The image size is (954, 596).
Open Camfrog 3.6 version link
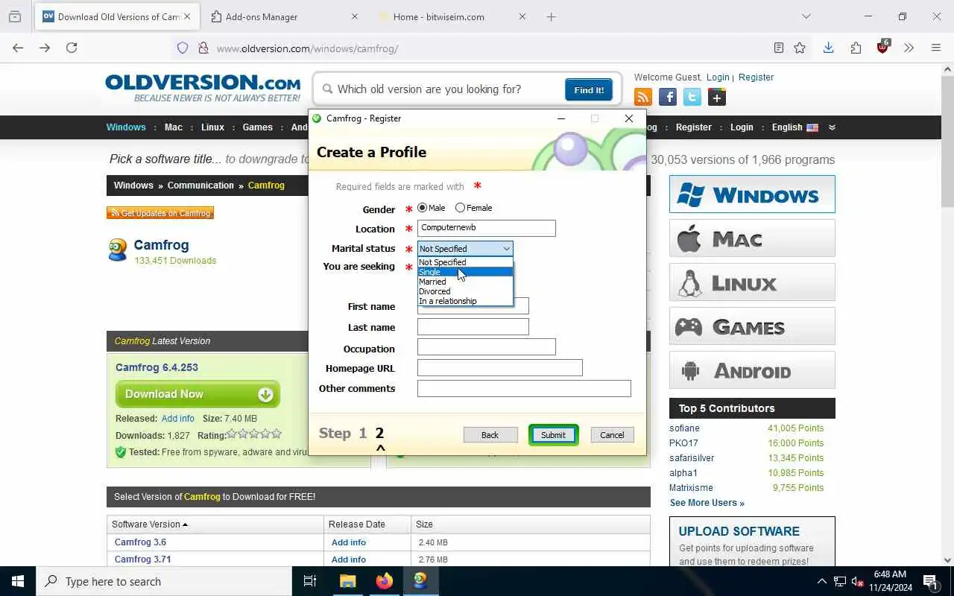(140, 542)
